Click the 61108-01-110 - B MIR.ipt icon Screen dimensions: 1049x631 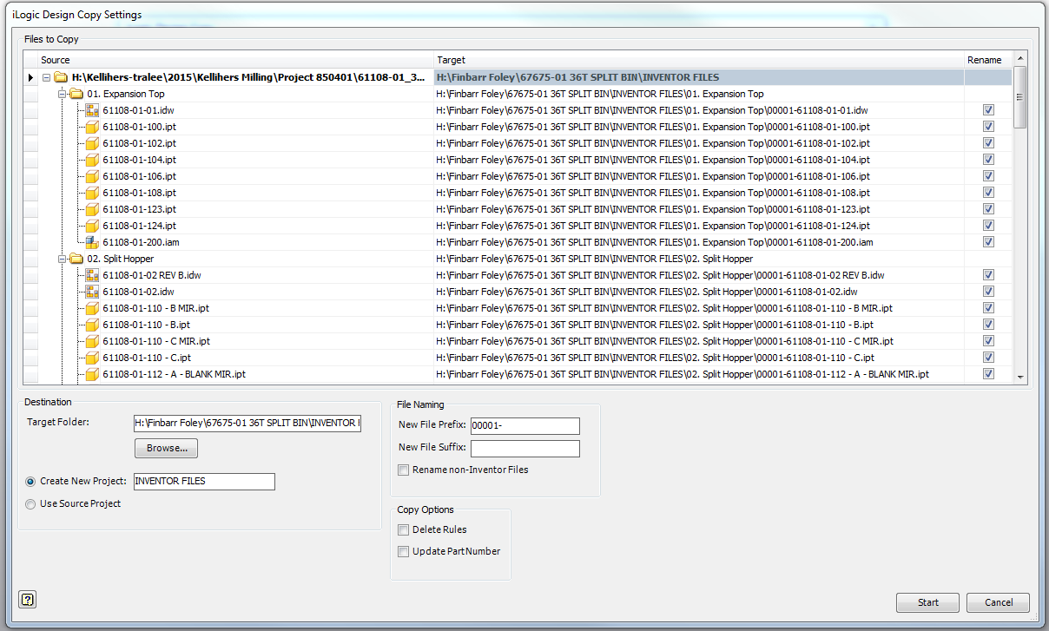tap(92, 308)
